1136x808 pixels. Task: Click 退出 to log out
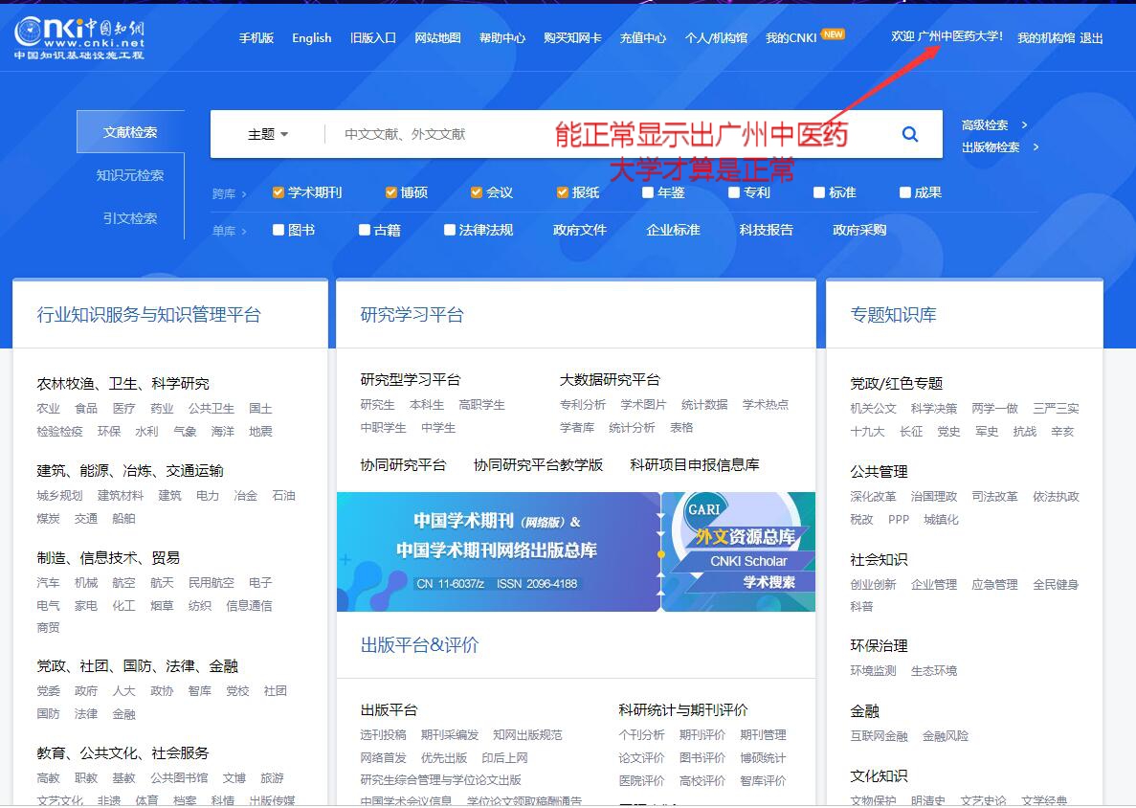pyautogui.click(x=1091, y=37)
